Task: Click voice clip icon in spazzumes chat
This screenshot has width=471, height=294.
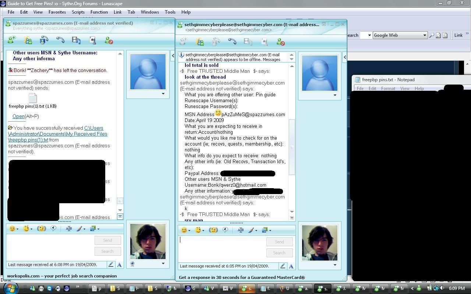Action: (53, 229)
